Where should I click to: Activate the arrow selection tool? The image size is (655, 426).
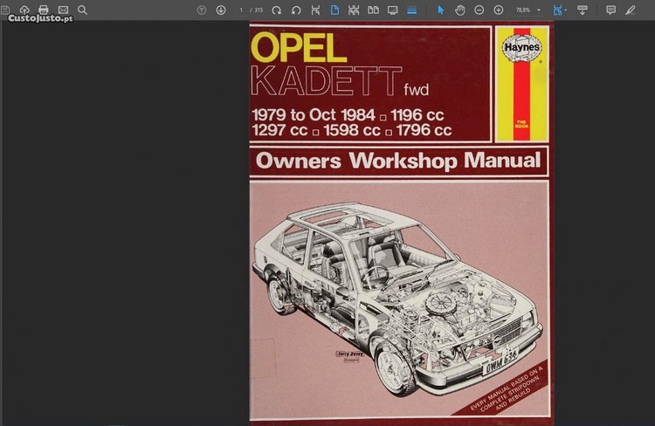pyautogui.click(x=441, y=10)
